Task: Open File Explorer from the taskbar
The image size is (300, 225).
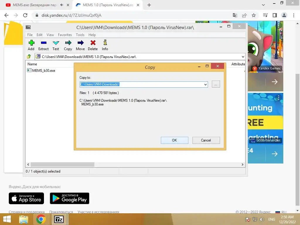Action: [x=24, y=219]
